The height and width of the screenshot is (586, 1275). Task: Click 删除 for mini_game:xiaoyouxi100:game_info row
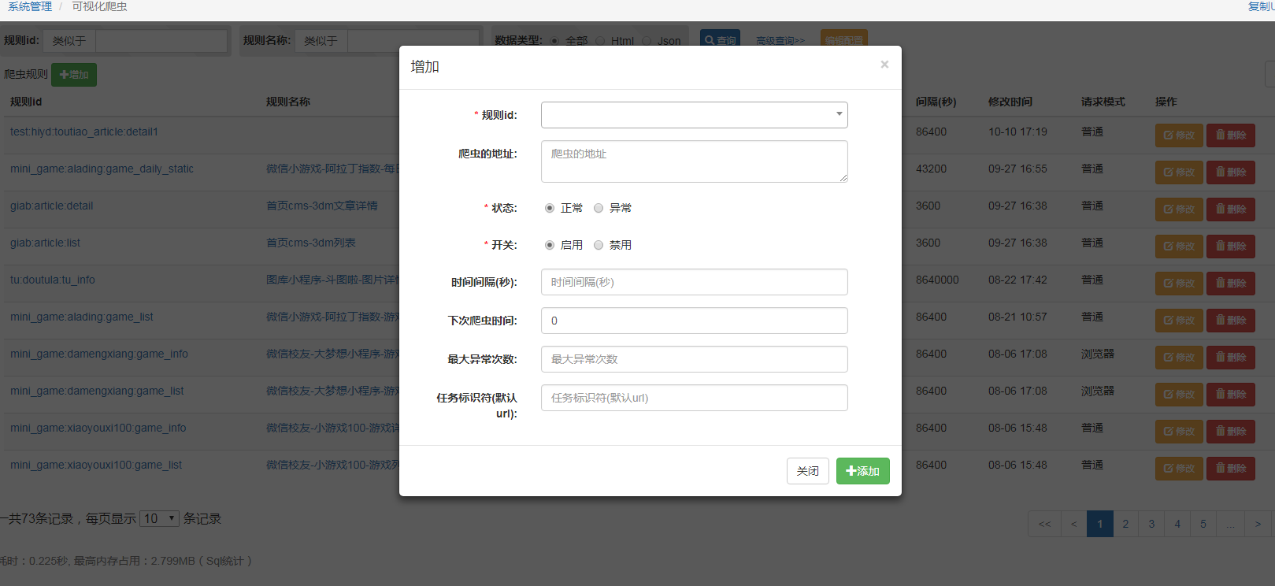[x=1231, y=432]
